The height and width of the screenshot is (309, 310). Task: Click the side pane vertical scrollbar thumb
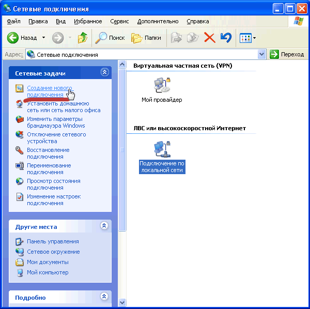[122, 150]
